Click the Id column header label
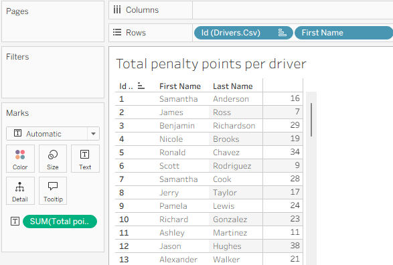 (126, 86)
